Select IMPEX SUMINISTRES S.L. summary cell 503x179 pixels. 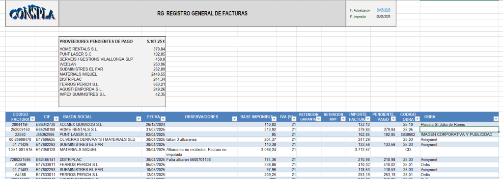(83, 94)
